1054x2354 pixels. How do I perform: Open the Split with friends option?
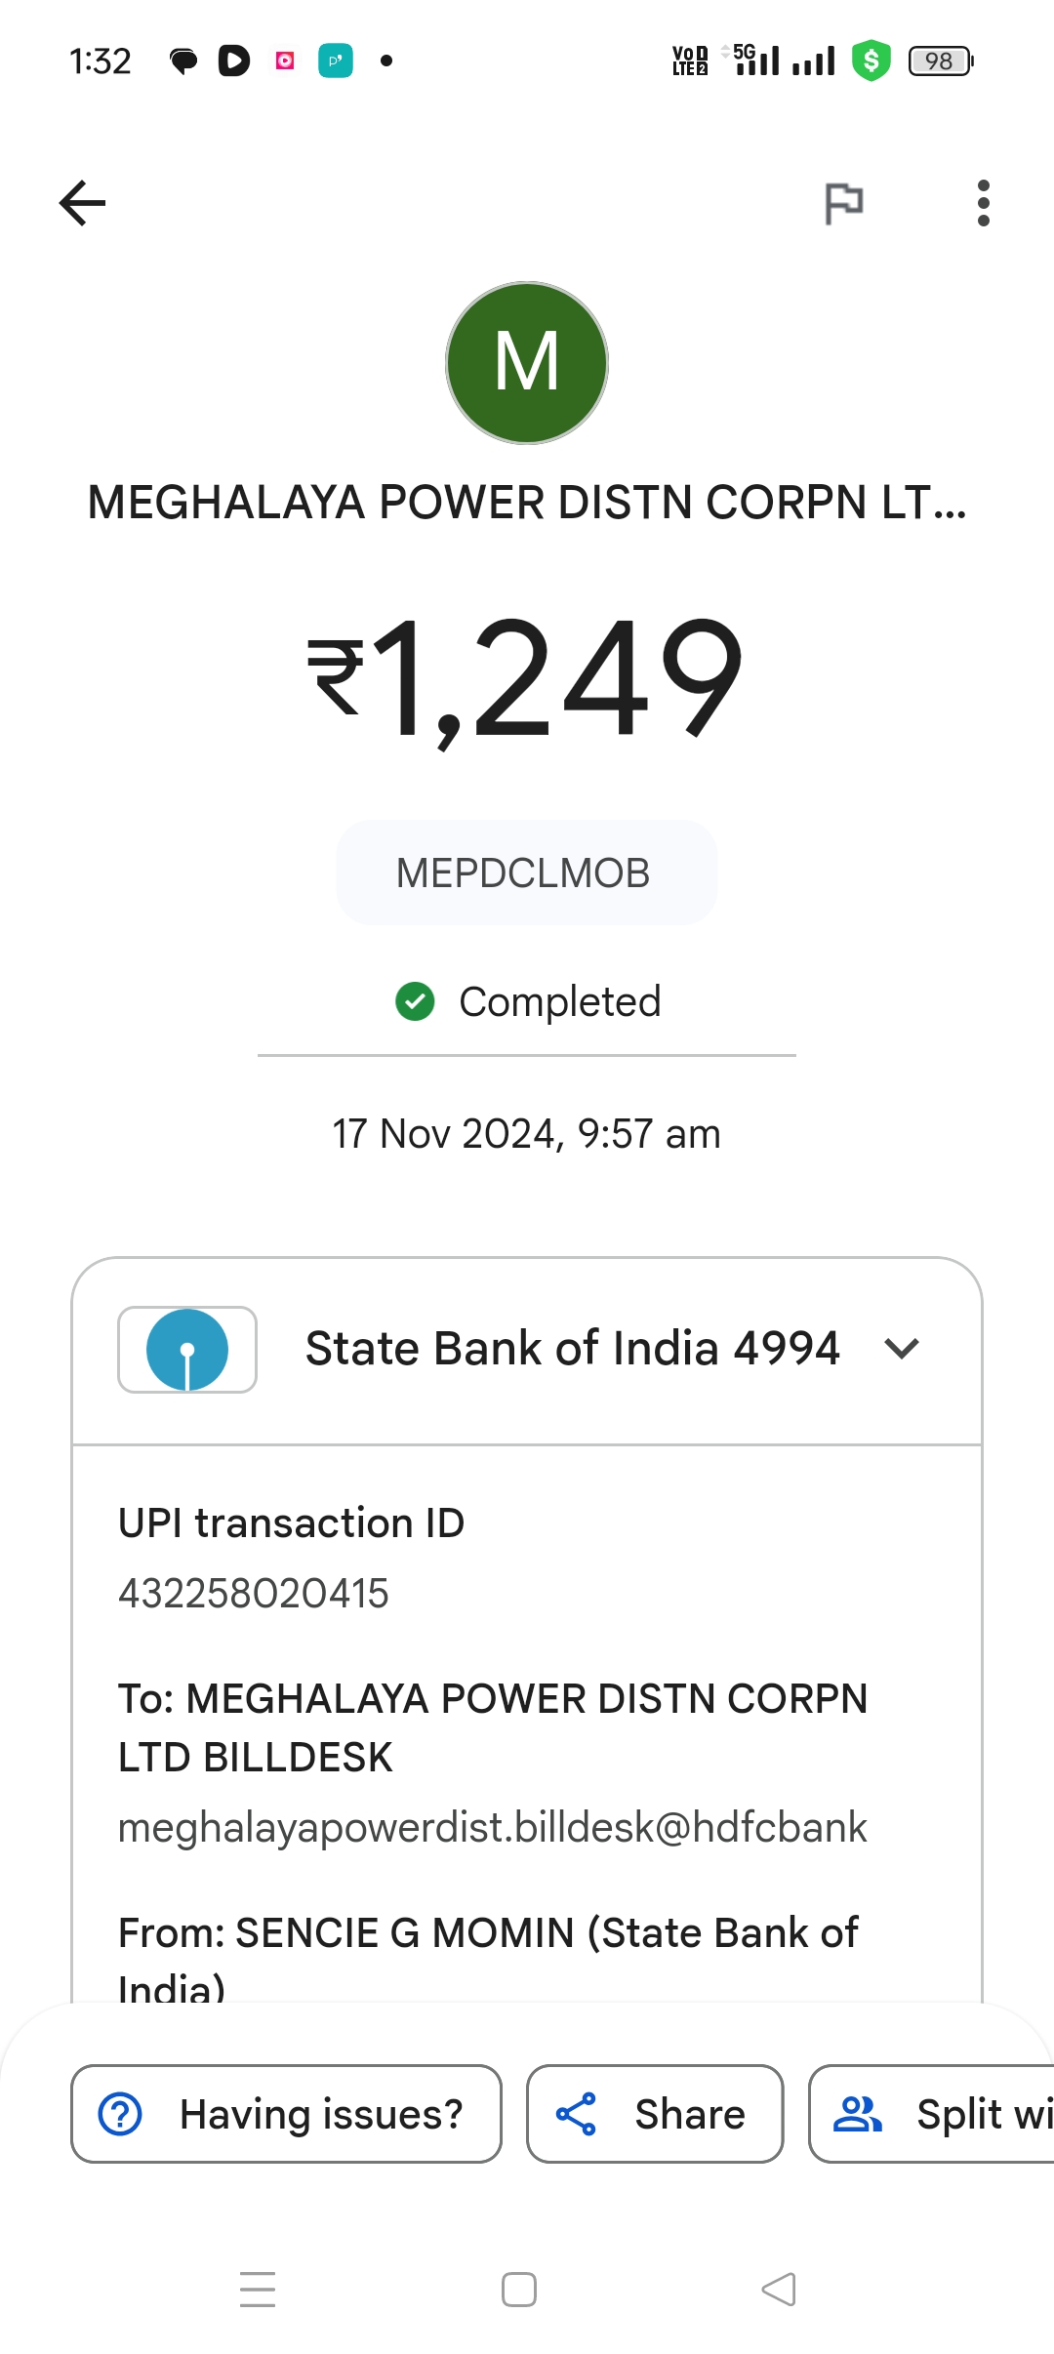(x=932, y=2114)
